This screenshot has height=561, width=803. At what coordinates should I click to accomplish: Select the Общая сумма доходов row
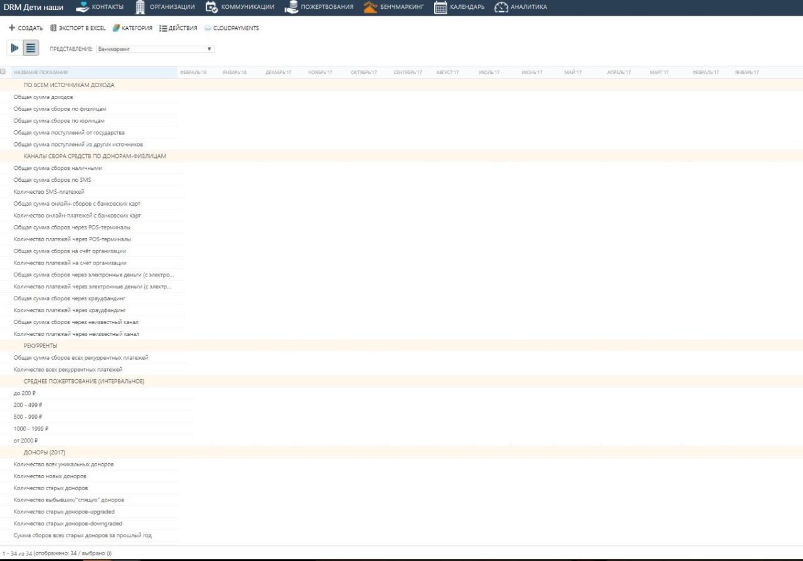tap(43, 97)
